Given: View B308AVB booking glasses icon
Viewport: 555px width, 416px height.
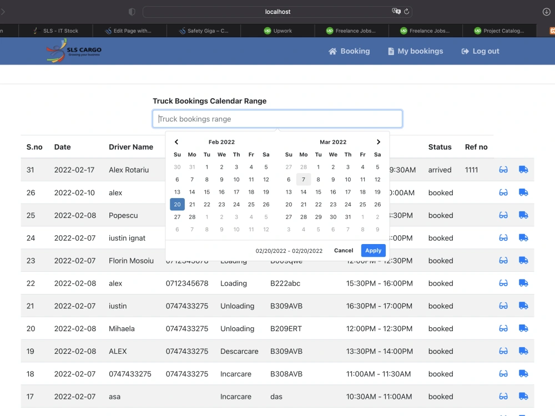Looking at the screenshot, I should pos(503,373).
